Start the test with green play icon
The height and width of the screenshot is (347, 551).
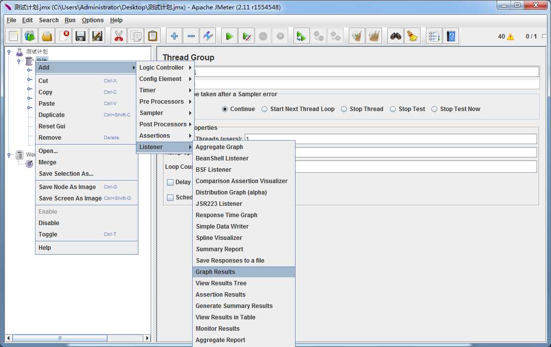(x=229, y=36)
